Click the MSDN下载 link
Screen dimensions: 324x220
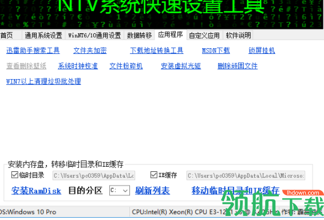(x=216, y=50)
